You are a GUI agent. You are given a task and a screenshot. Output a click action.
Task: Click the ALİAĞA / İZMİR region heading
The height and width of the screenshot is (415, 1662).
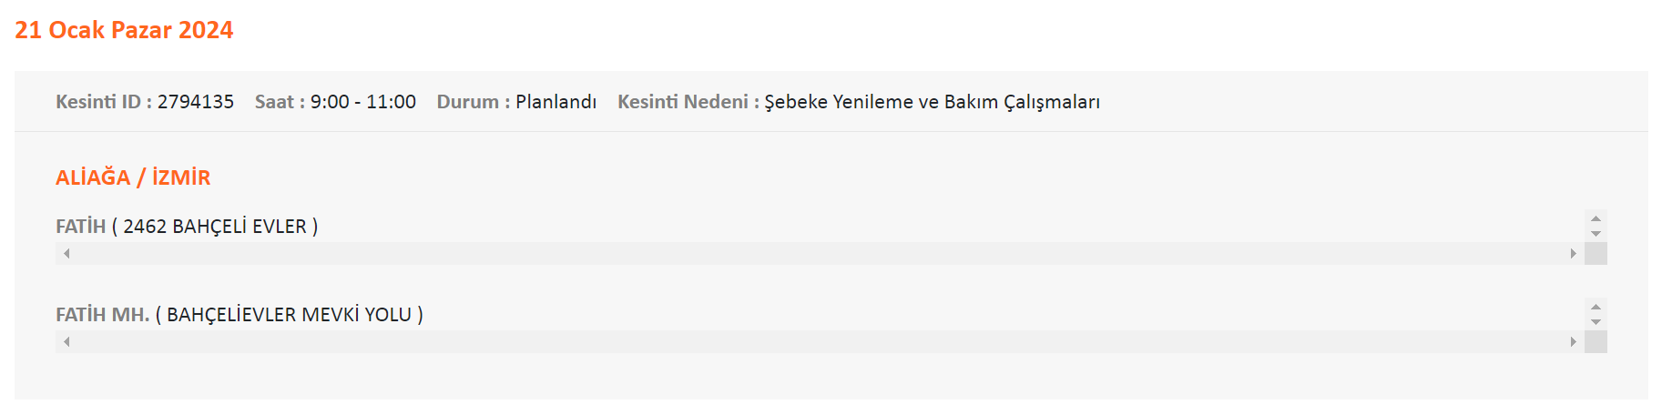133,177
